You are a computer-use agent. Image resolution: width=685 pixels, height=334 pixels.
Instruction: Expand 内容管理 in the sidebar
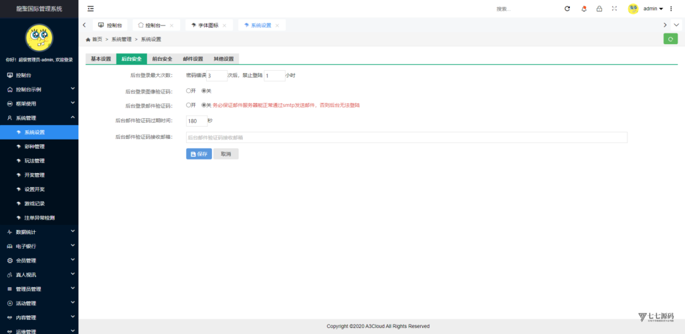click(39, 317)
